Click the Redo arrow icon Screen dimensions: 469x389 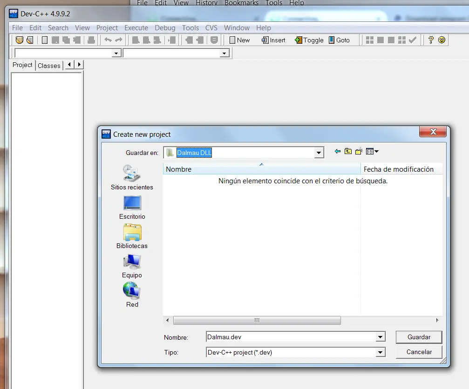(x=119, y=40)
